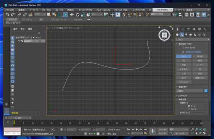214x139 pixels.
Task: Toggle the オート グリッド checkbox
Action: click(183, 48)
